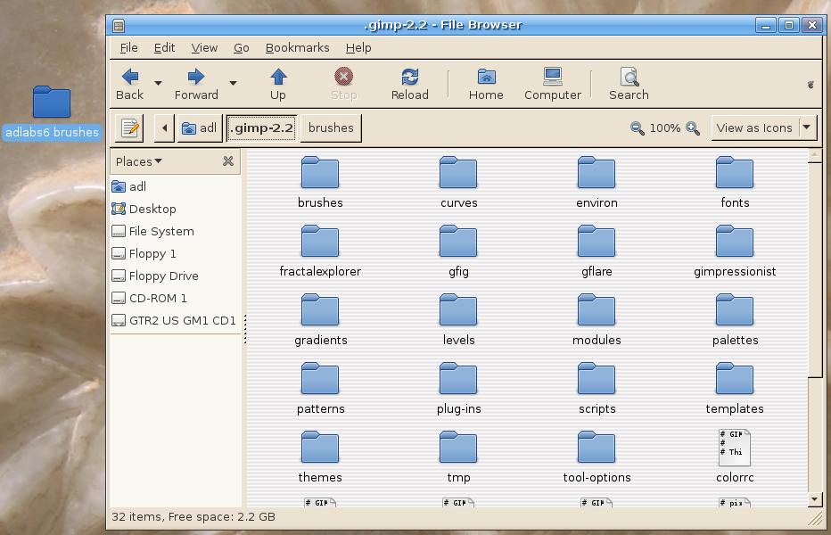The width and height of the screenshot is (831, 535).
Task: Open the View menu
Action: coord(204,48)
